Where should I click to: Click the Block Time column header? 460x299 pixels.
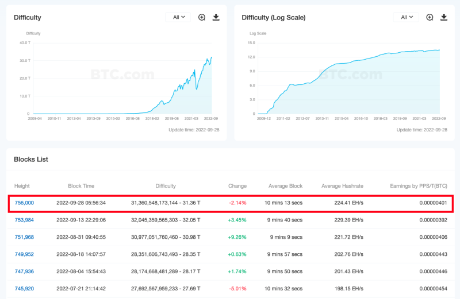[x=81, y=186]
